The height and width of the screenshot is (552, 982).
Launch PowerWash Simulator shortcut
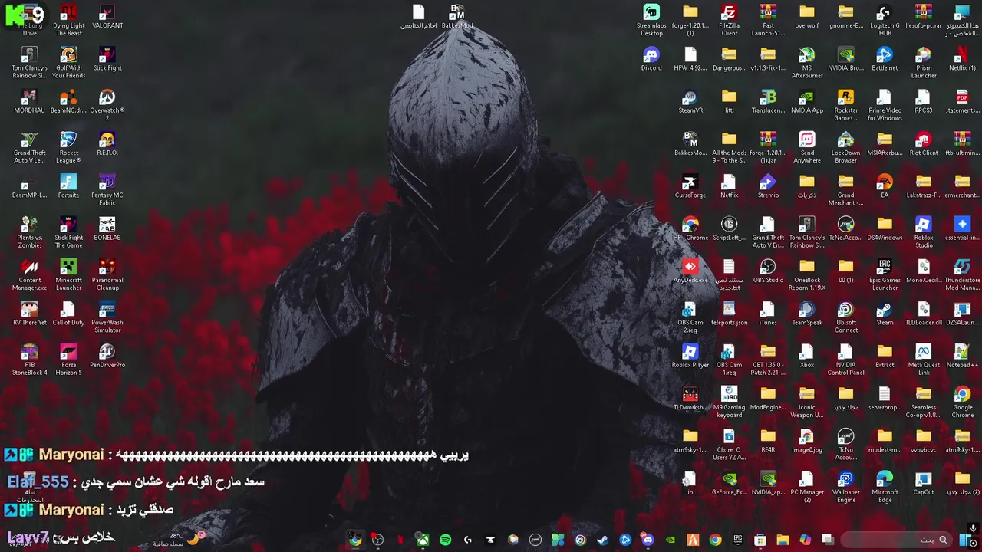(x=107, y=318)
